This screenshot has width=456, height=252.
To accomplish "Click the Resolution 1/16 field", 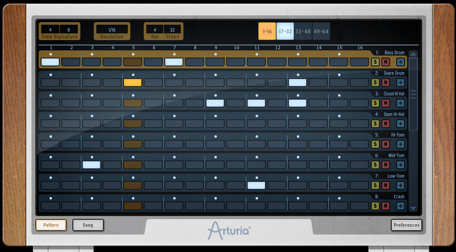I will coord(112,30).
